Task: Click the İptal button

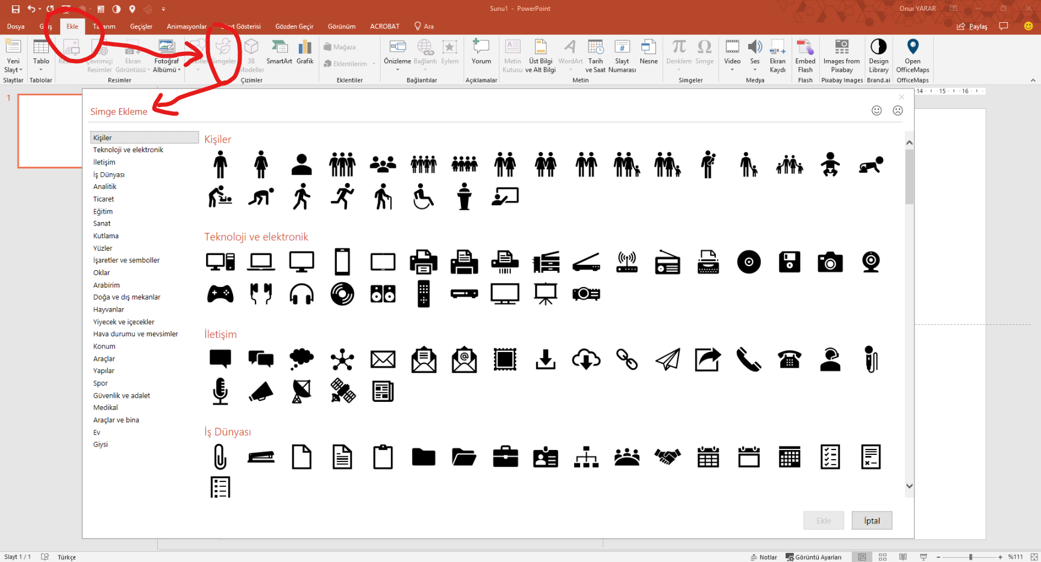Action: [872, 521]
